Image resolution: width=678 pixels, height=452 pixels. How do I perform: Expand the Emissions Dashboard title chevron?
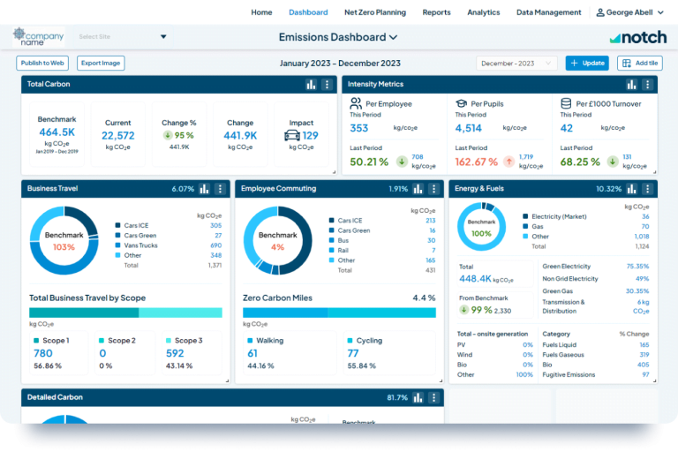click(x=393, y=38)
